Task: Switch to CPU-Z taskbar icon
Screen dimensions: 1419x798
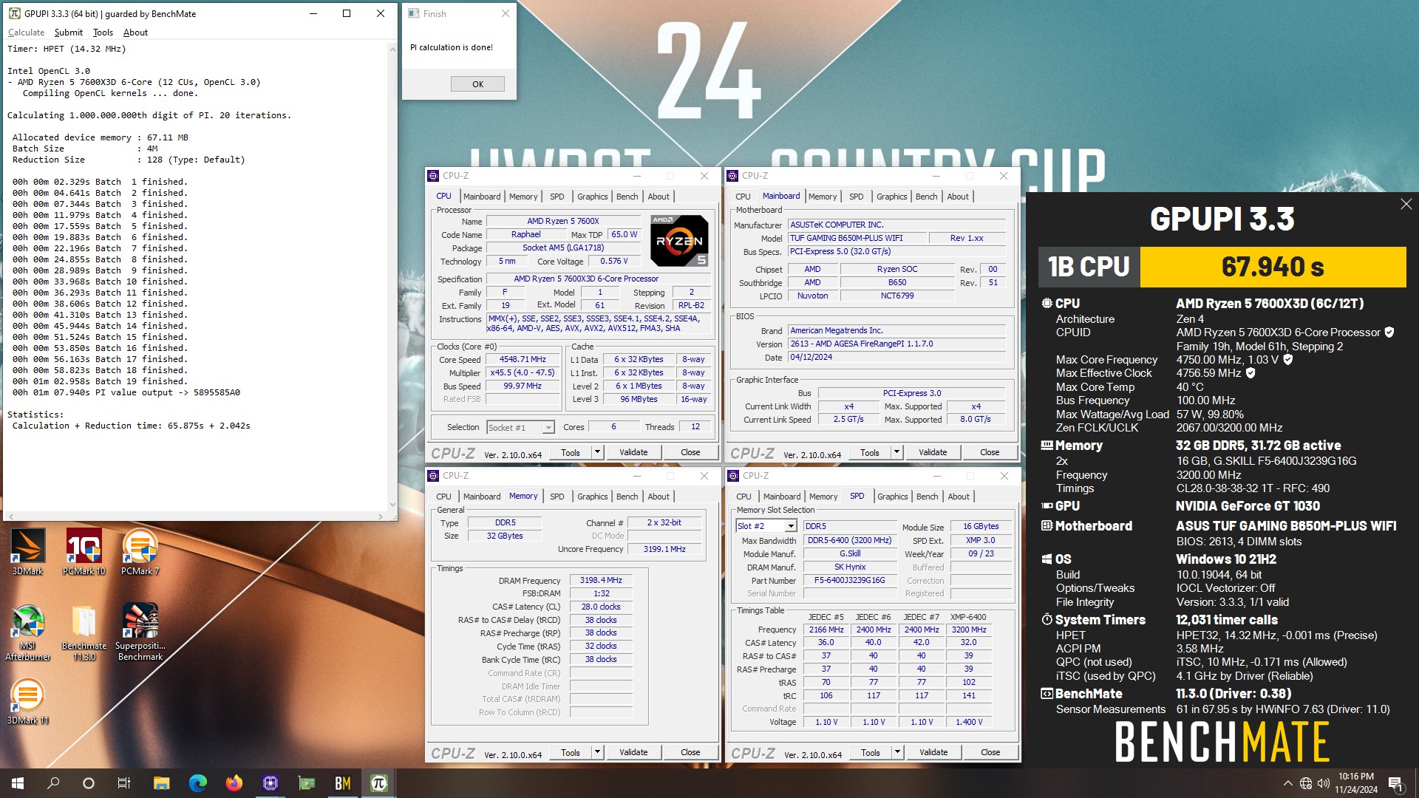Action: pyautogui.click(x=270, y=783)
